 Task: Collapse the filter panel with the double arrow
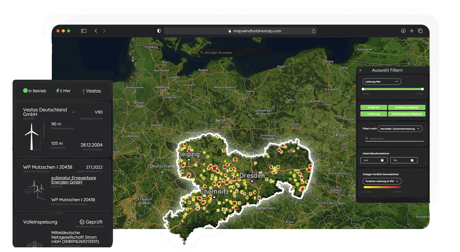click(x=360, y=70)
